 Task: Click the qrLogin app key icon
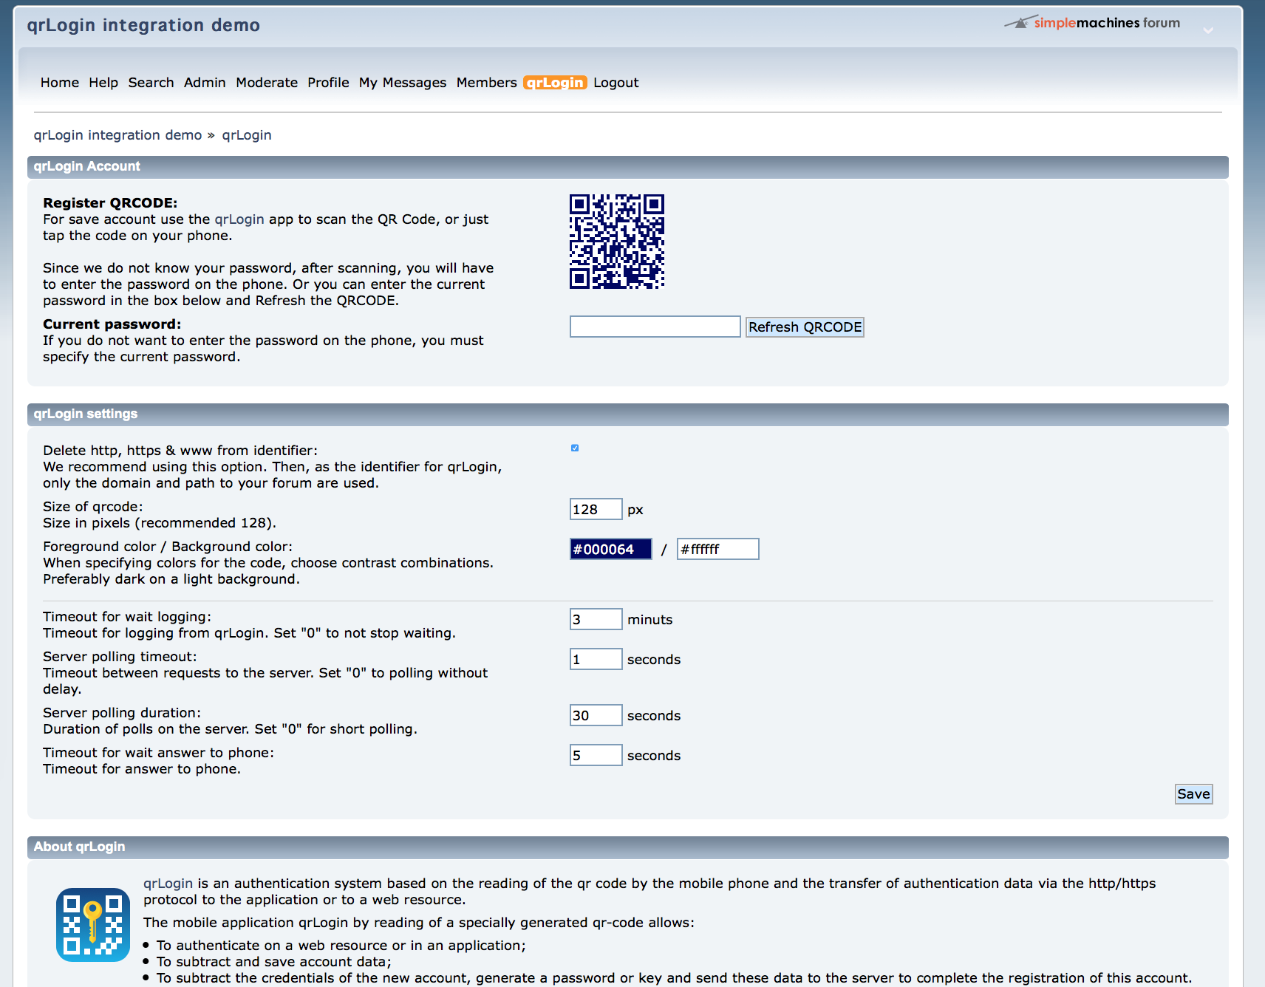tap(93, 925)
